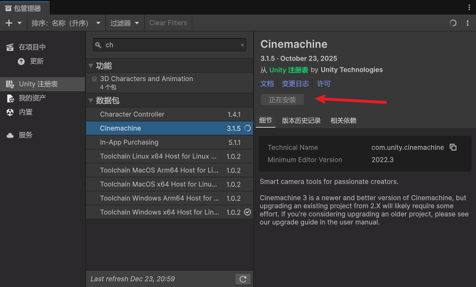Click version 5.1.1 of In-App Purchasing

(234, 143)
